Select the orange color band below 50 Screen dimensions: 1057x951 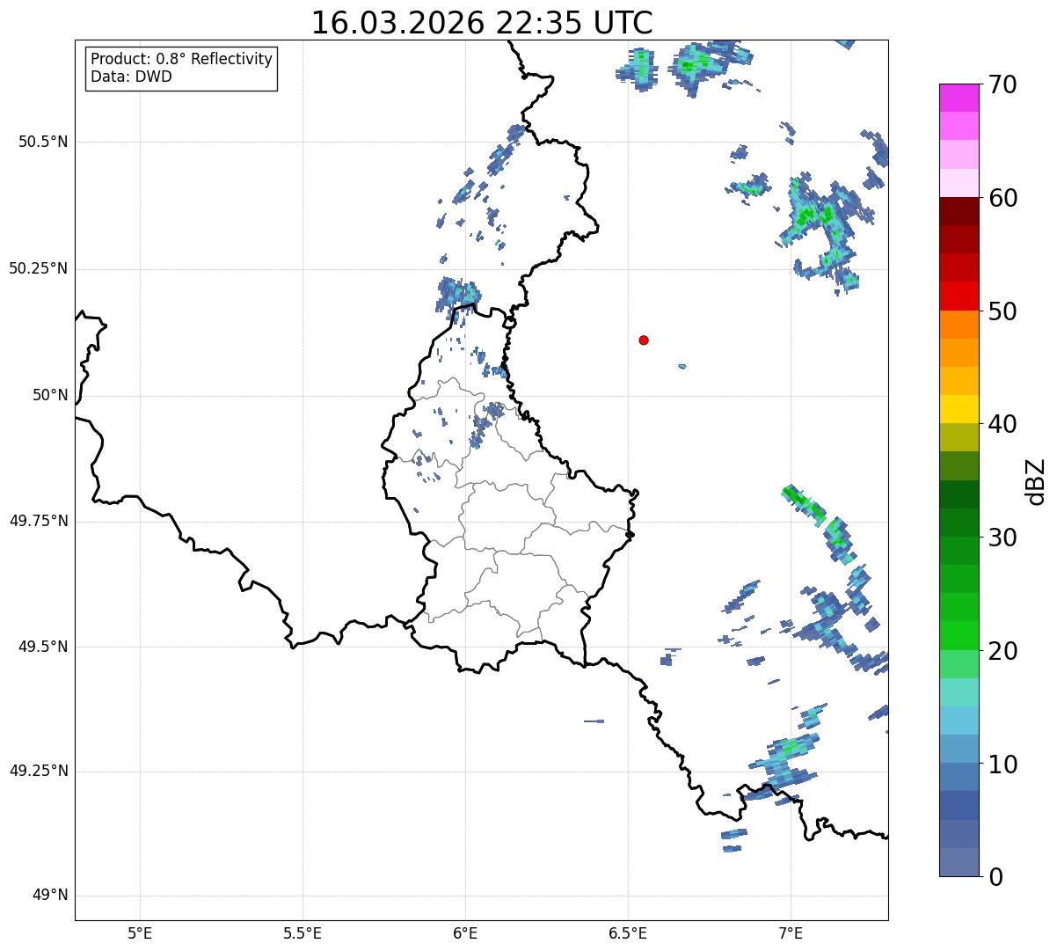[x=959, y=325]
